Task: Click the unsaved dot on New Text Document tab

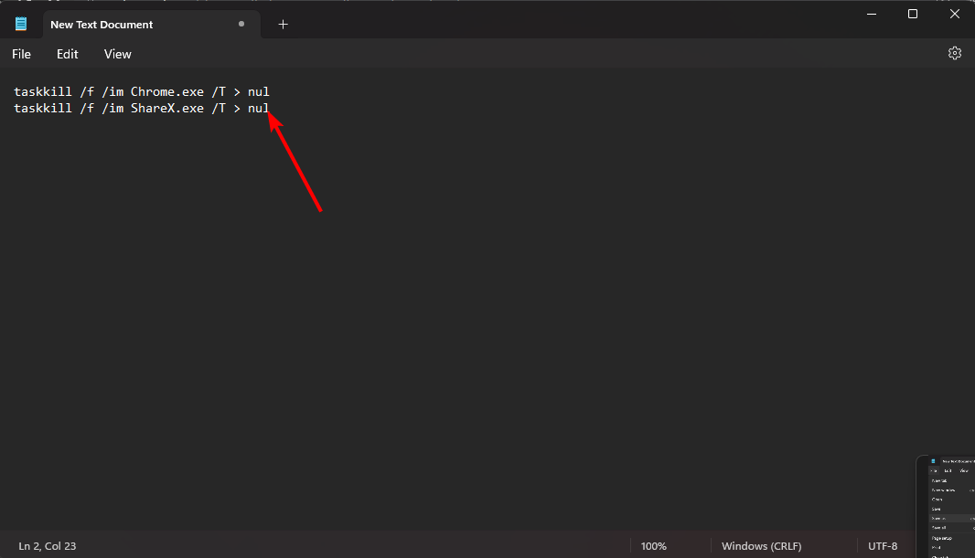Action: (x=241, y=25)
